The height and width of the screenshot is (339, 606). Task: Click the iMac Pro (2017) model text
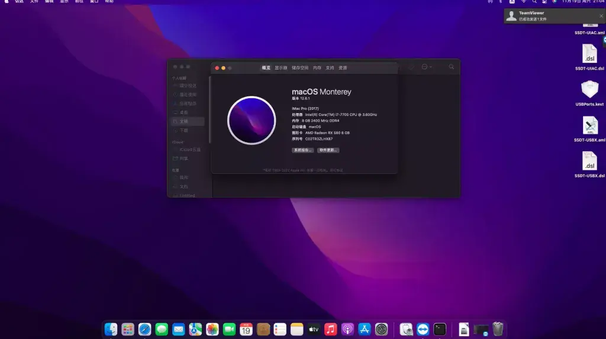pyautogui.click(x=305, y=109)
